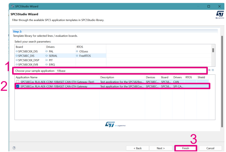Select board SPC58ECXX_EVB
Screen dimensions: 226x152
[27, 65]
